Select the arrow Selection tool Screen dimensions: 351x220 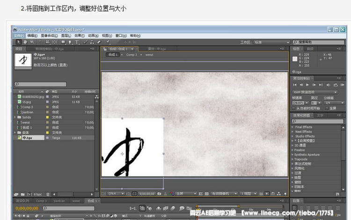[19, 42]
